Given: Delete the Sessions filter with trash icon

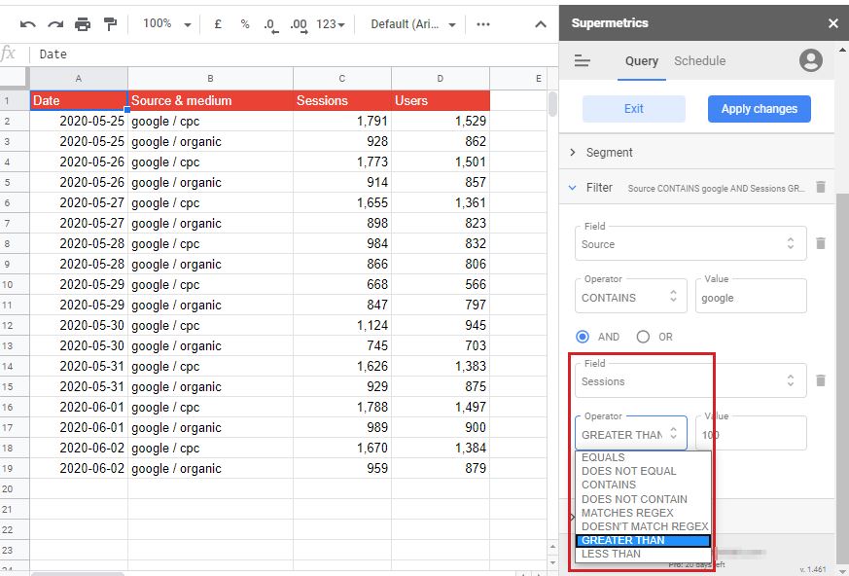Looking at the screenshot, I should point(820,380).
